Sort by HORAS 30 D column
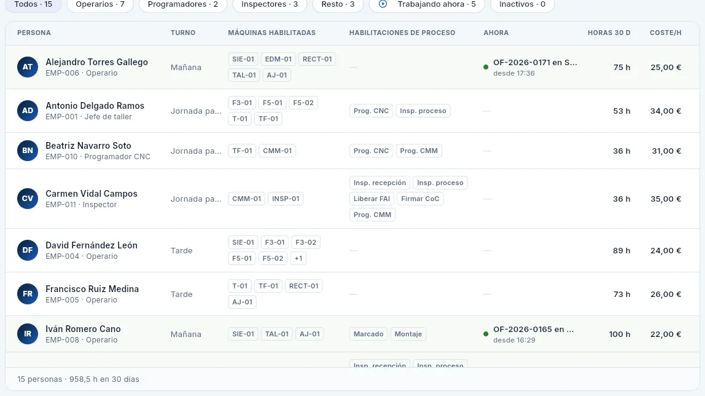This screenshot has height=396, width=705. [x=609, y=33]
